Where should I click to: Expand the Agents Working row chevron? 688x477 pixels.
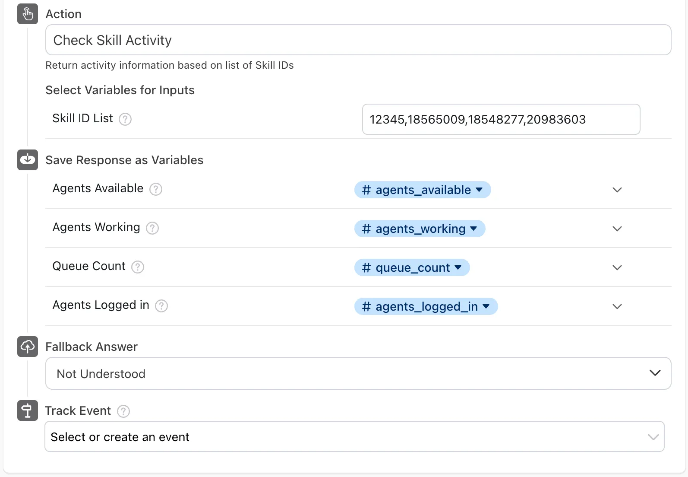pyautogui.click(x=617, y=229)
